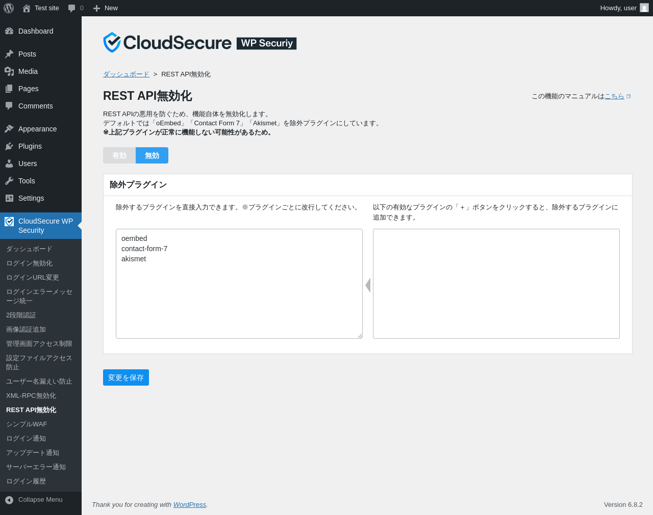Screen dimensions: 653x515
Task: Save changes with the 変更を保存 button
Action: click(x=126, y=377)
